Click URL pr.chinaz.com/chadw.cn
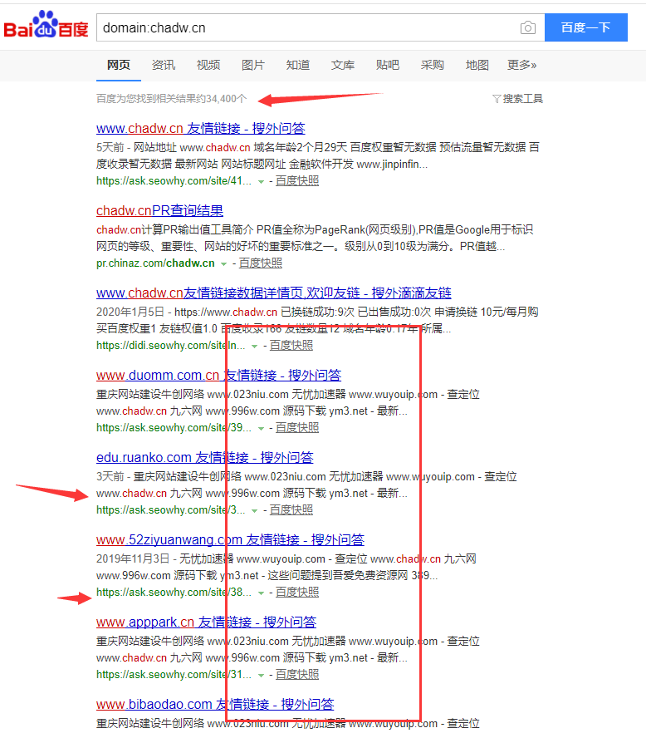 (155, 263)
